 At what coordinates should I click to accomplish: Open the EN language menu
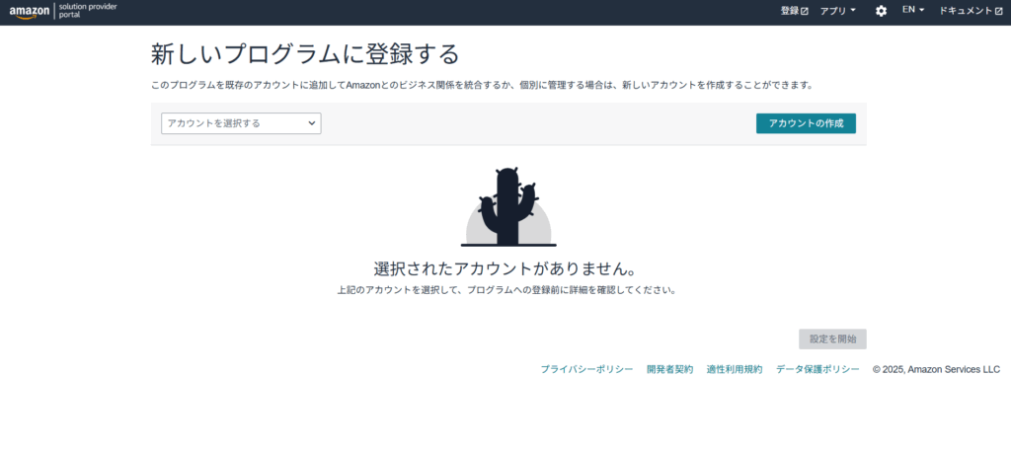pos(908,10)
